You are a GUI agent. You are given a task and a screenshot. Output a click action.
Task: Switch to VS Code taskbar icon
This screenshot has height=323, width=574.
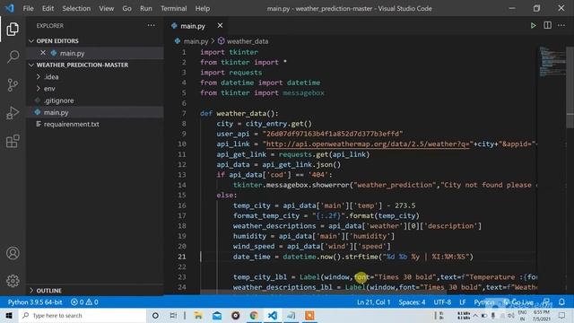[x=273, y=315]
